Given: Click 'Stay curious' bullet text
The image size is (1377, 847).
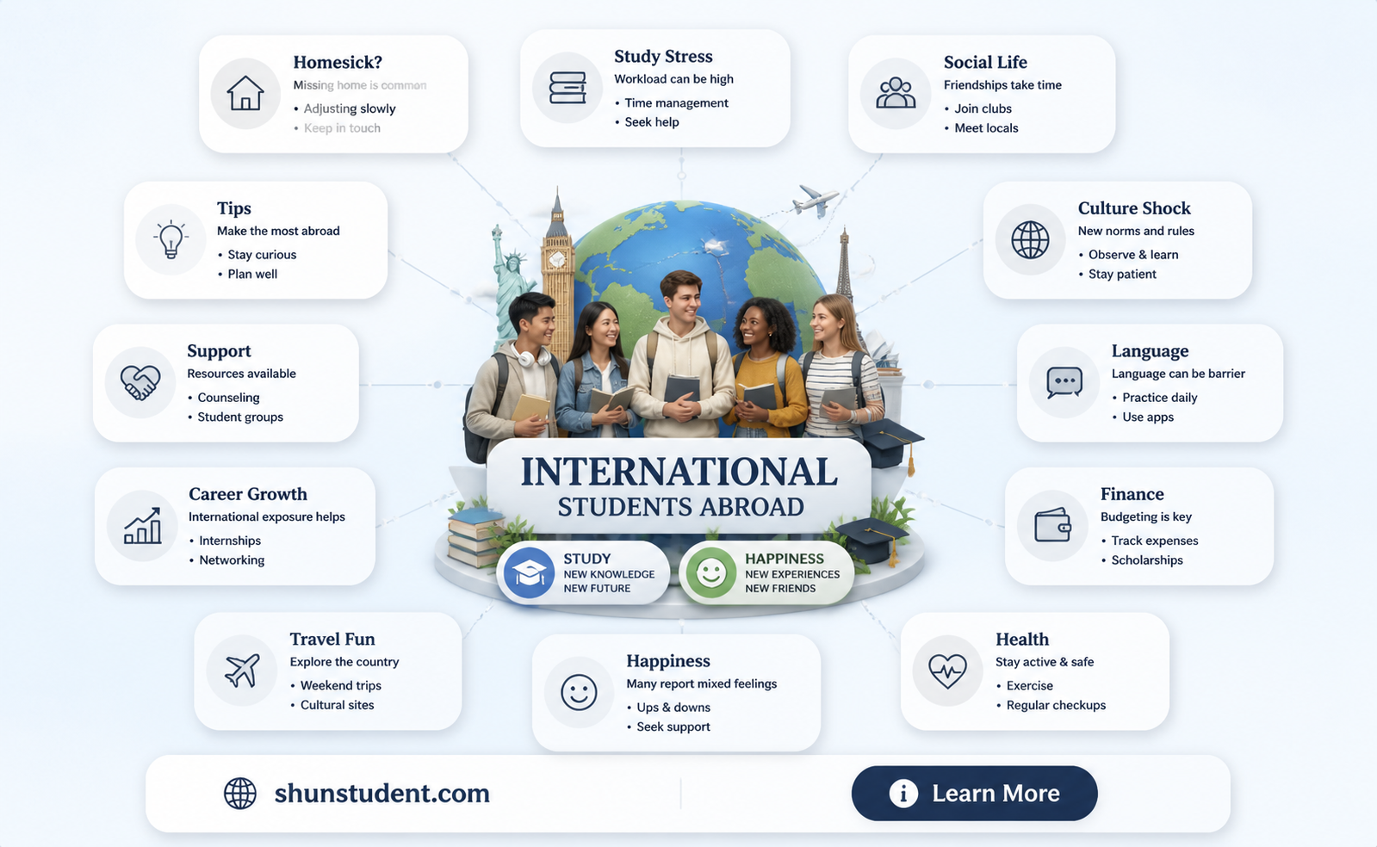Looking at the screenshot, I should click(x=262, y=255).
